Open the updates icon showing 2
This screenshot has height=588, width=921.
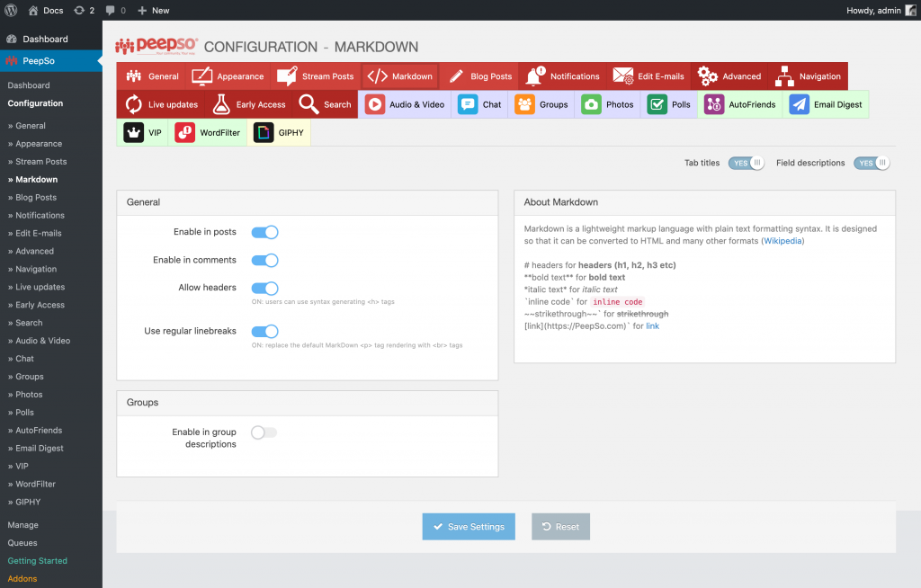coord(79,10)
